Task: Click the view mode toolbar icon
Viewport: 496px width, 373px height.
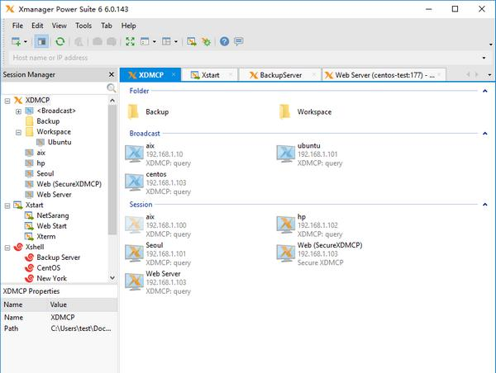Action: tap(145, 41)
